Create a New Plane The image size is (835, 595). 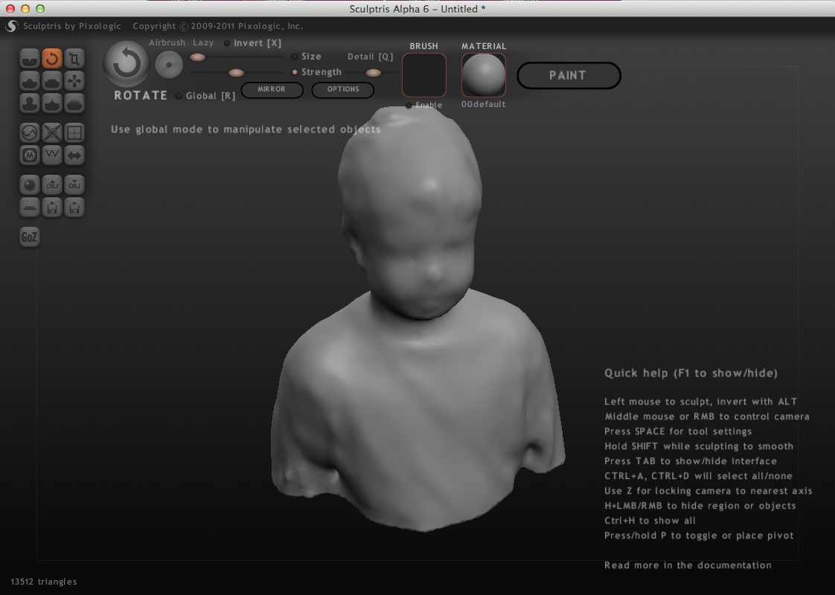(x=30, y=207)
